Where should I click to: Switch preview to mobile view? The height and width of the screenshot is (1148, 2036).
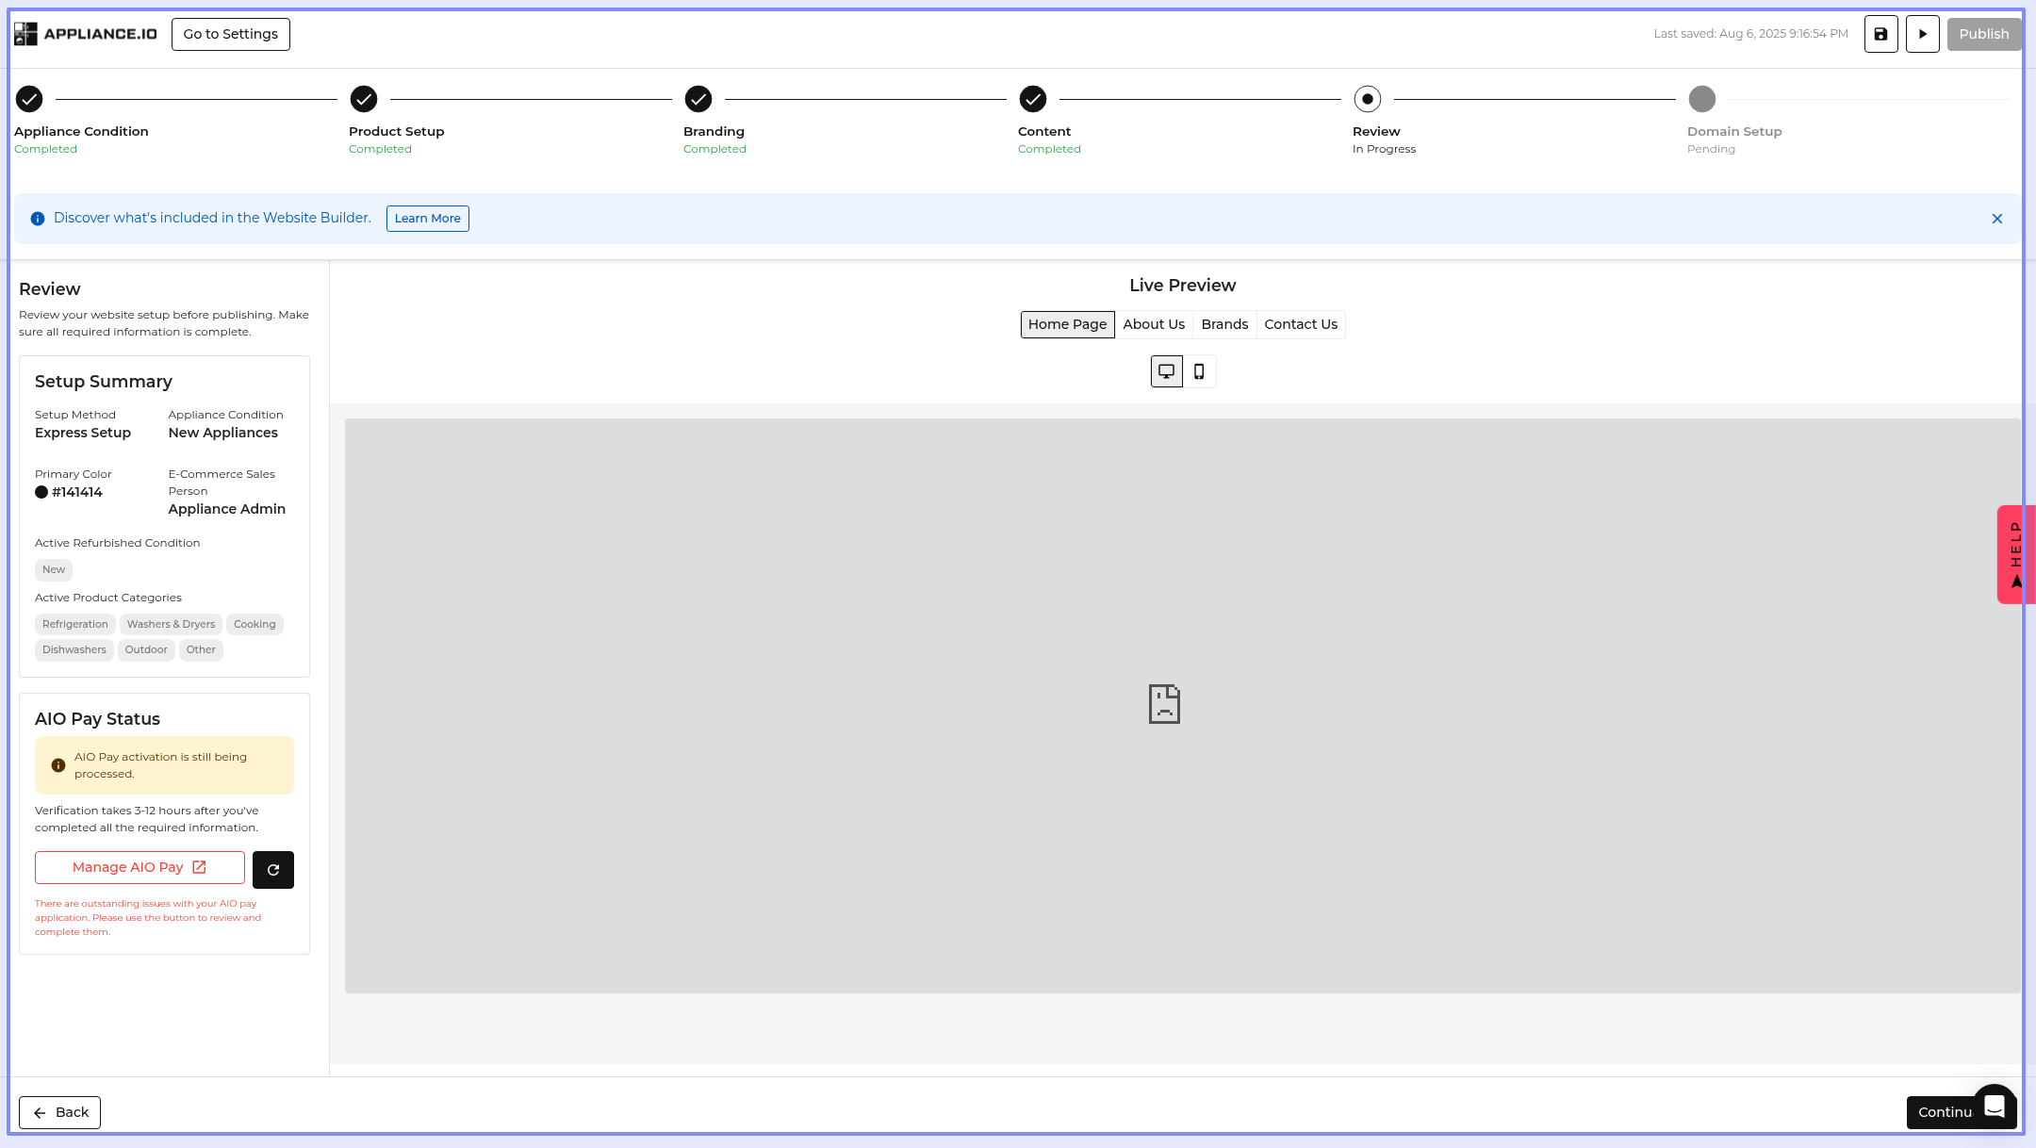[x=1199, y=371]
